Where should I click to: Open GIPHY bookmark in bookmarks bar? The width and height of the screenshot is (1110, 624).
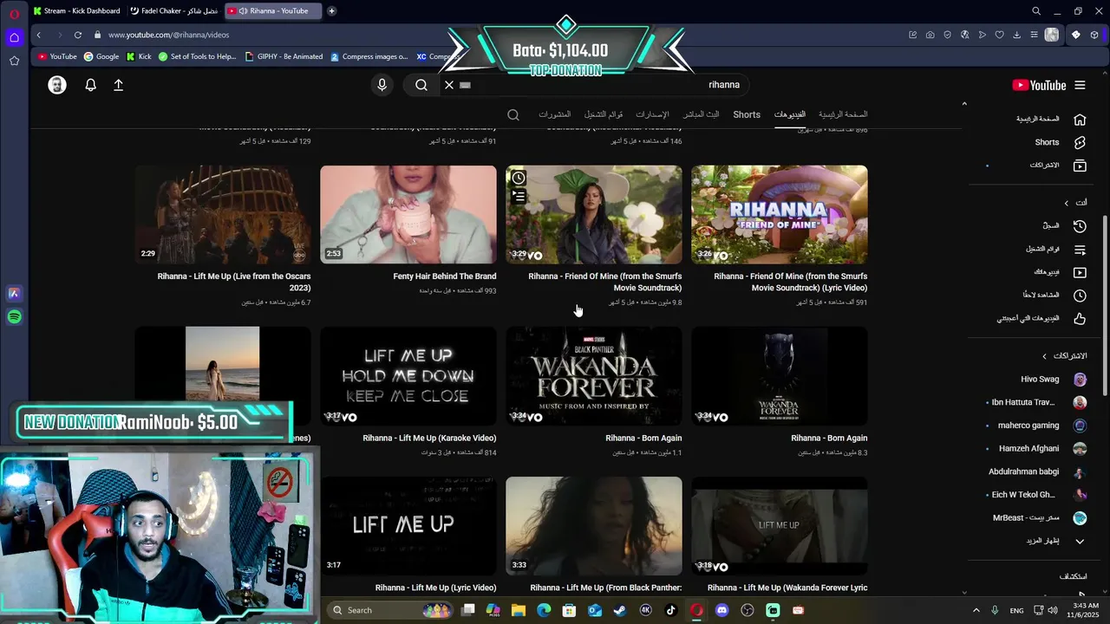click(284, 56)
